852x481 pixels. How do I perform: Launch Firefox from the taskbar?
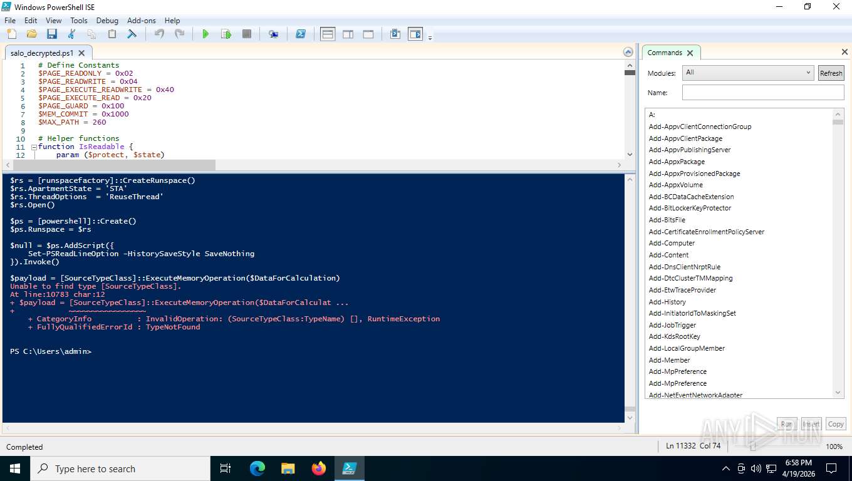pyautogui.click(x=319, y=468)
